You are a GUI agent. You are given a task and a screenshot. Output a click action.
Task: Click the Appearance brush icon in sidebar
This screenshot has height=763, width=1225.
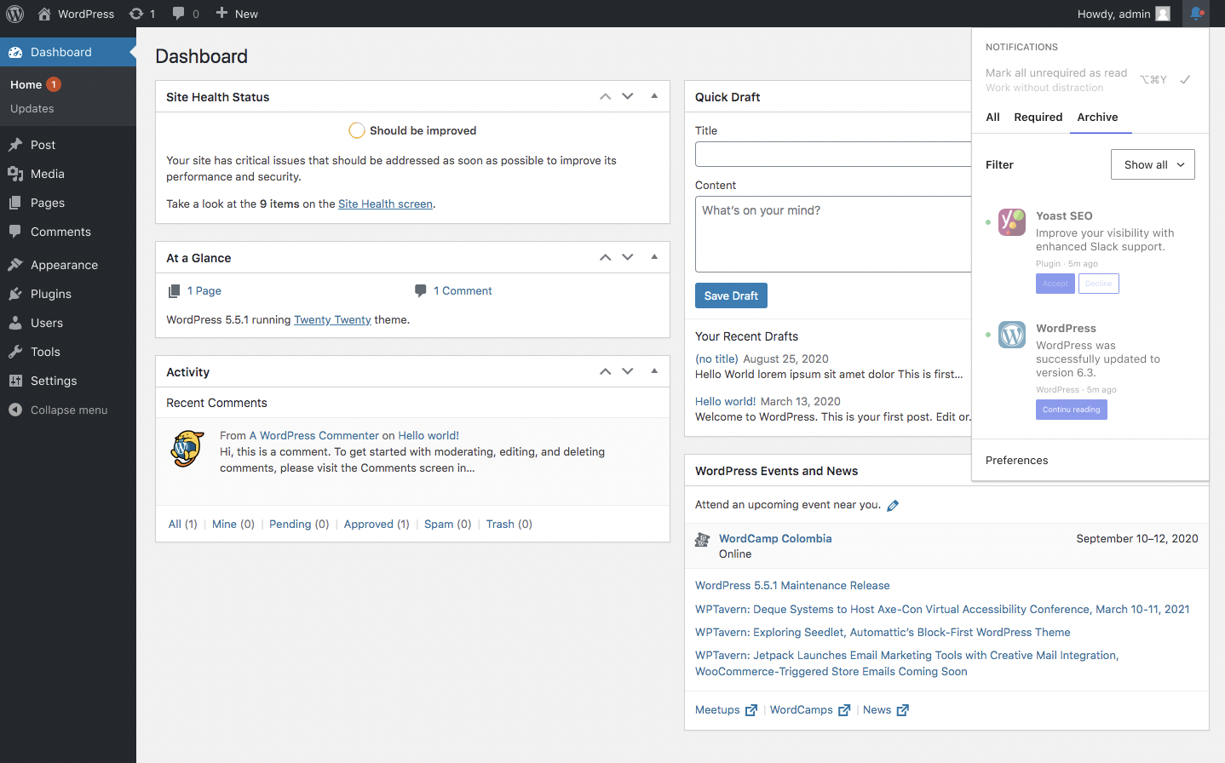15,265
